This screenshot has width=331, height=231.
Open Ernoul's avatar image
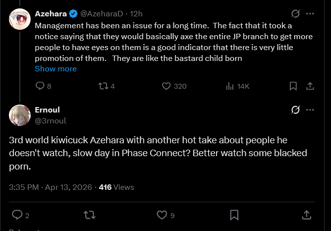pyautogui.click(x=20, y=115)
